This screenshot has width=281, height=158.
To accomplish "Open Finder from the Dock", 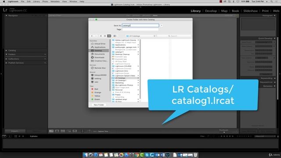I will pos(85,155).
